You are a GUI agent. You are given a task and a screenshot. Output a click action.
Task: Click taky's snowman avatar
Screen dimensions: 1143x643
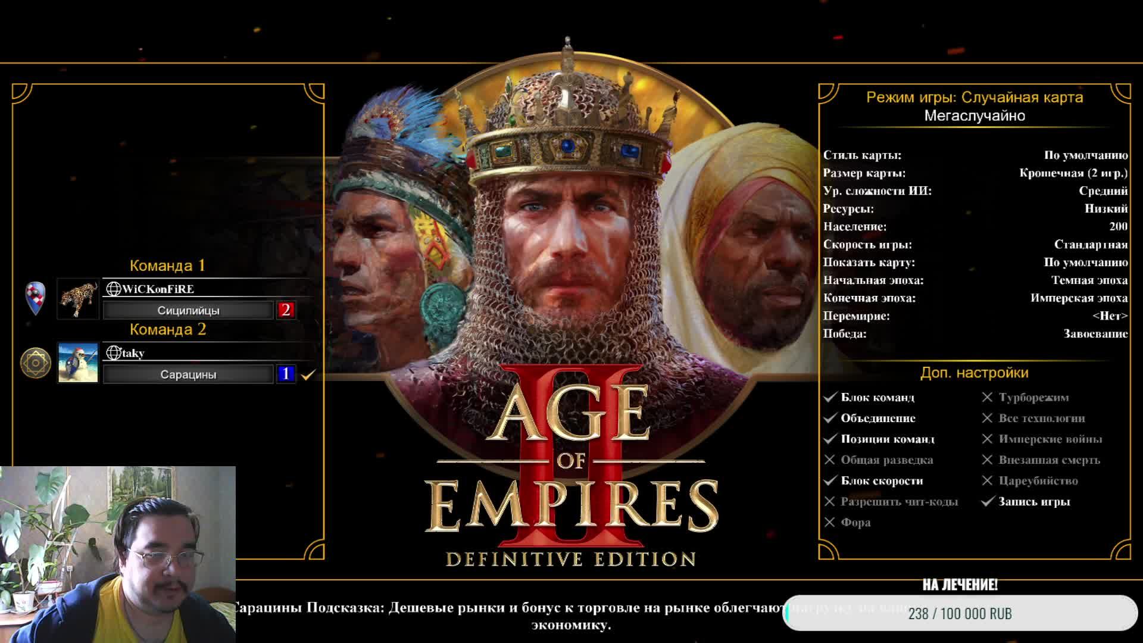tap(78, 363)
